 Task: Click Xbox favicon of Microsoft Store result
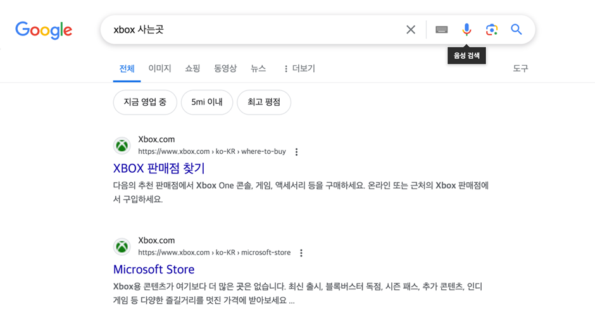coord(122,247)
